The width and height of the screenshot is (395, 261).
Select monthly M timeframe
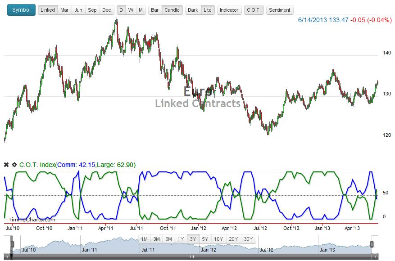141,10
